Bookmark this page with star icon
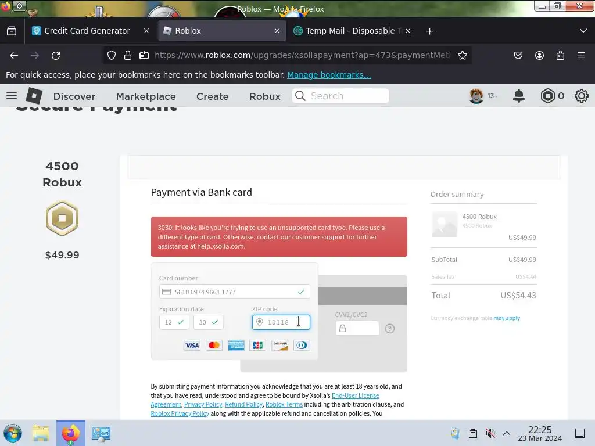Image resolution: width=595 pixels, height=446 pixels. tap(462, 55)
